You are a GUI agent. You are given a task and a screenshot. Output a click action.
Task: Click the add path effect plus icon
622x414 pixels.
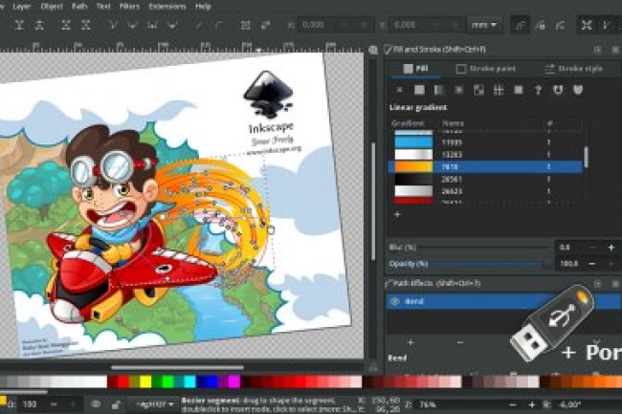[411, 341]
